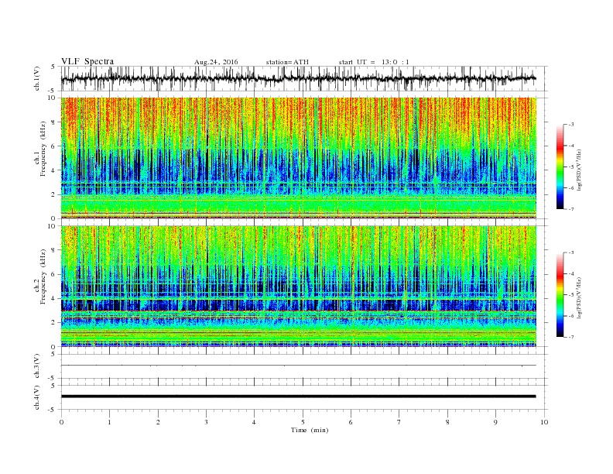
Task: Click the "station=ATH" header label
Action: [x=287, y=62]
